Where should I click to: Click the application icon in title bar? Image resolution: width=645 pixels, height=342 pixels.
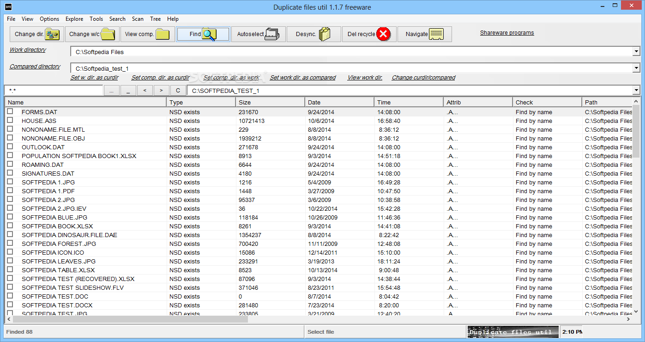click(x=8, y=7)
